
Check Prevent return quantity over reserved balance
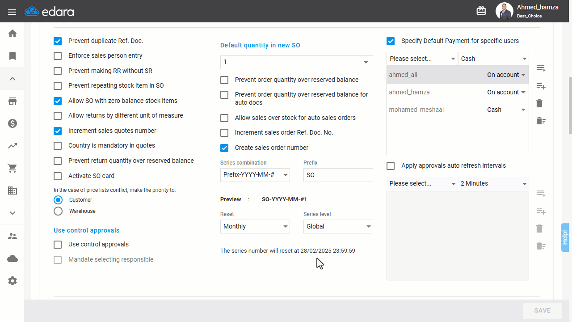[x=58, y=161]
